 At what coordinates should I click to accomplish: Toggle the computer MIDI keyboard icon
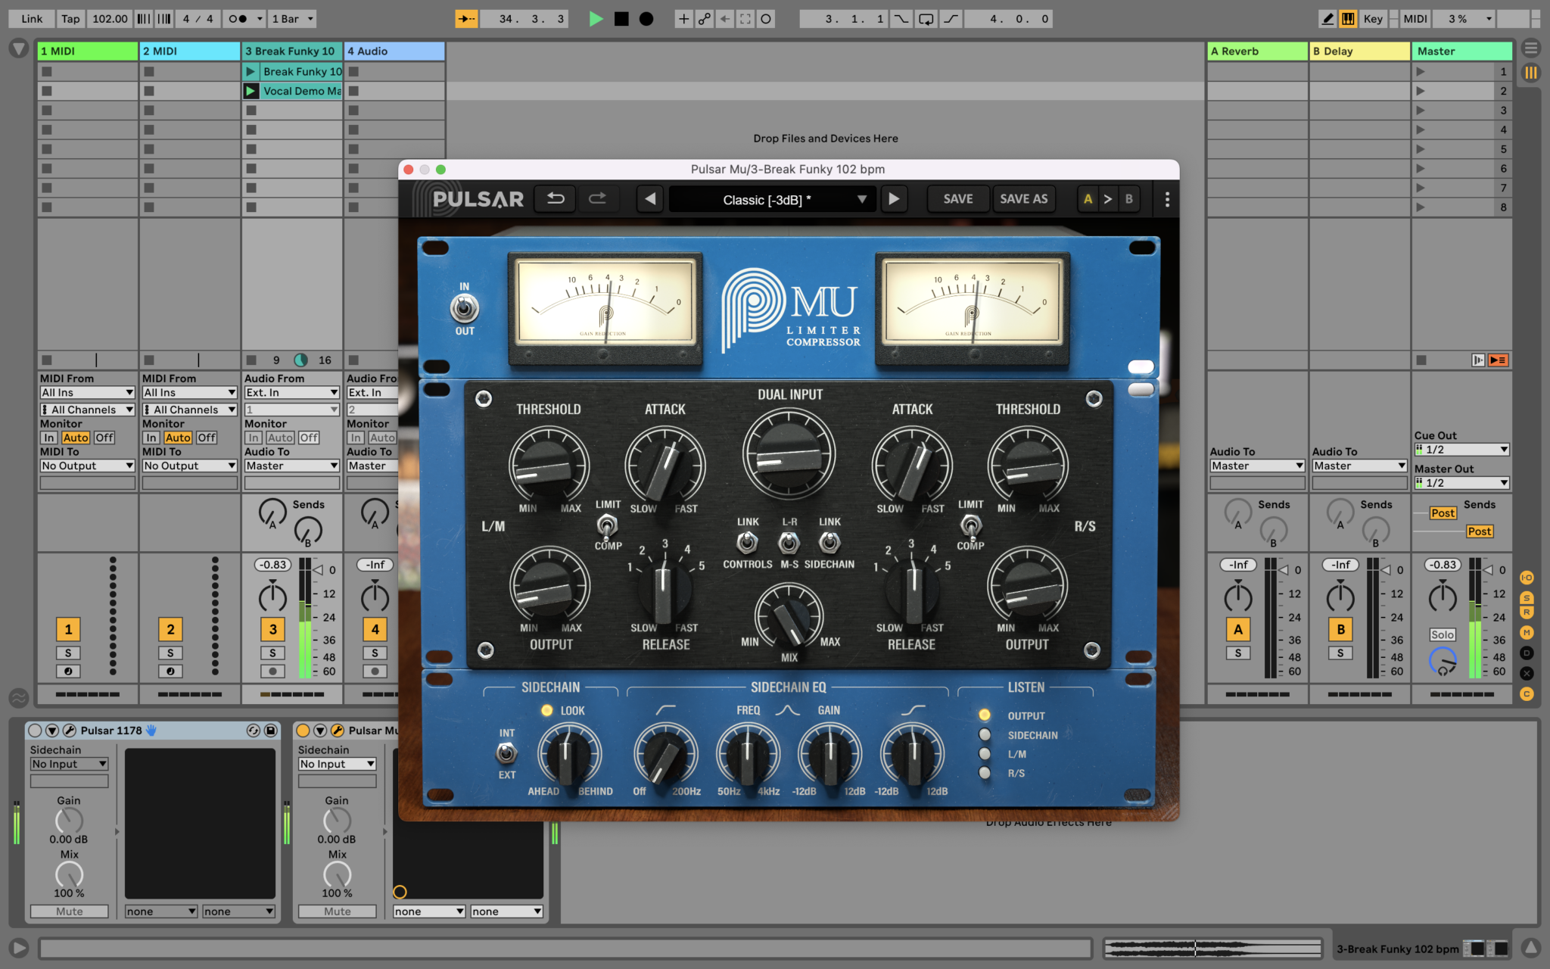(1348, 19)
